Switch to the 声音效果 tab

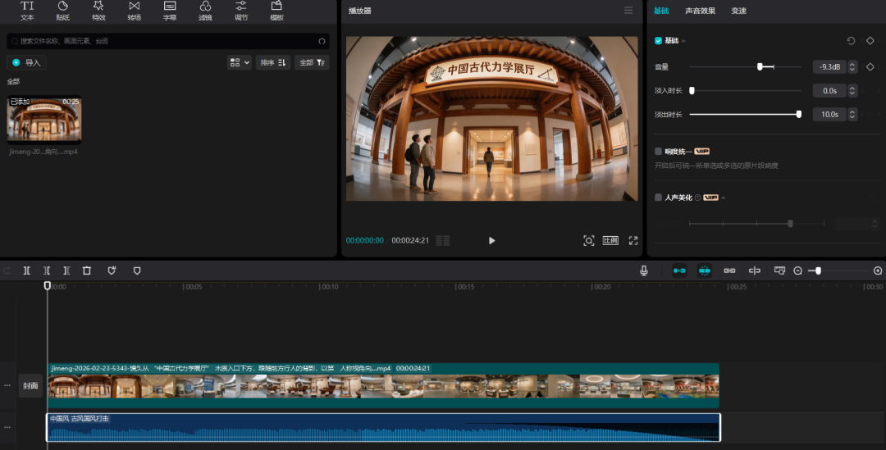700,11
